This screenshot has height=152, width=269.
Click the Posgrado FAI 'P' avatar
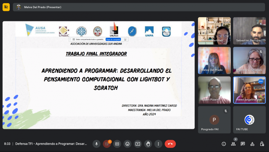click(214, 120)
